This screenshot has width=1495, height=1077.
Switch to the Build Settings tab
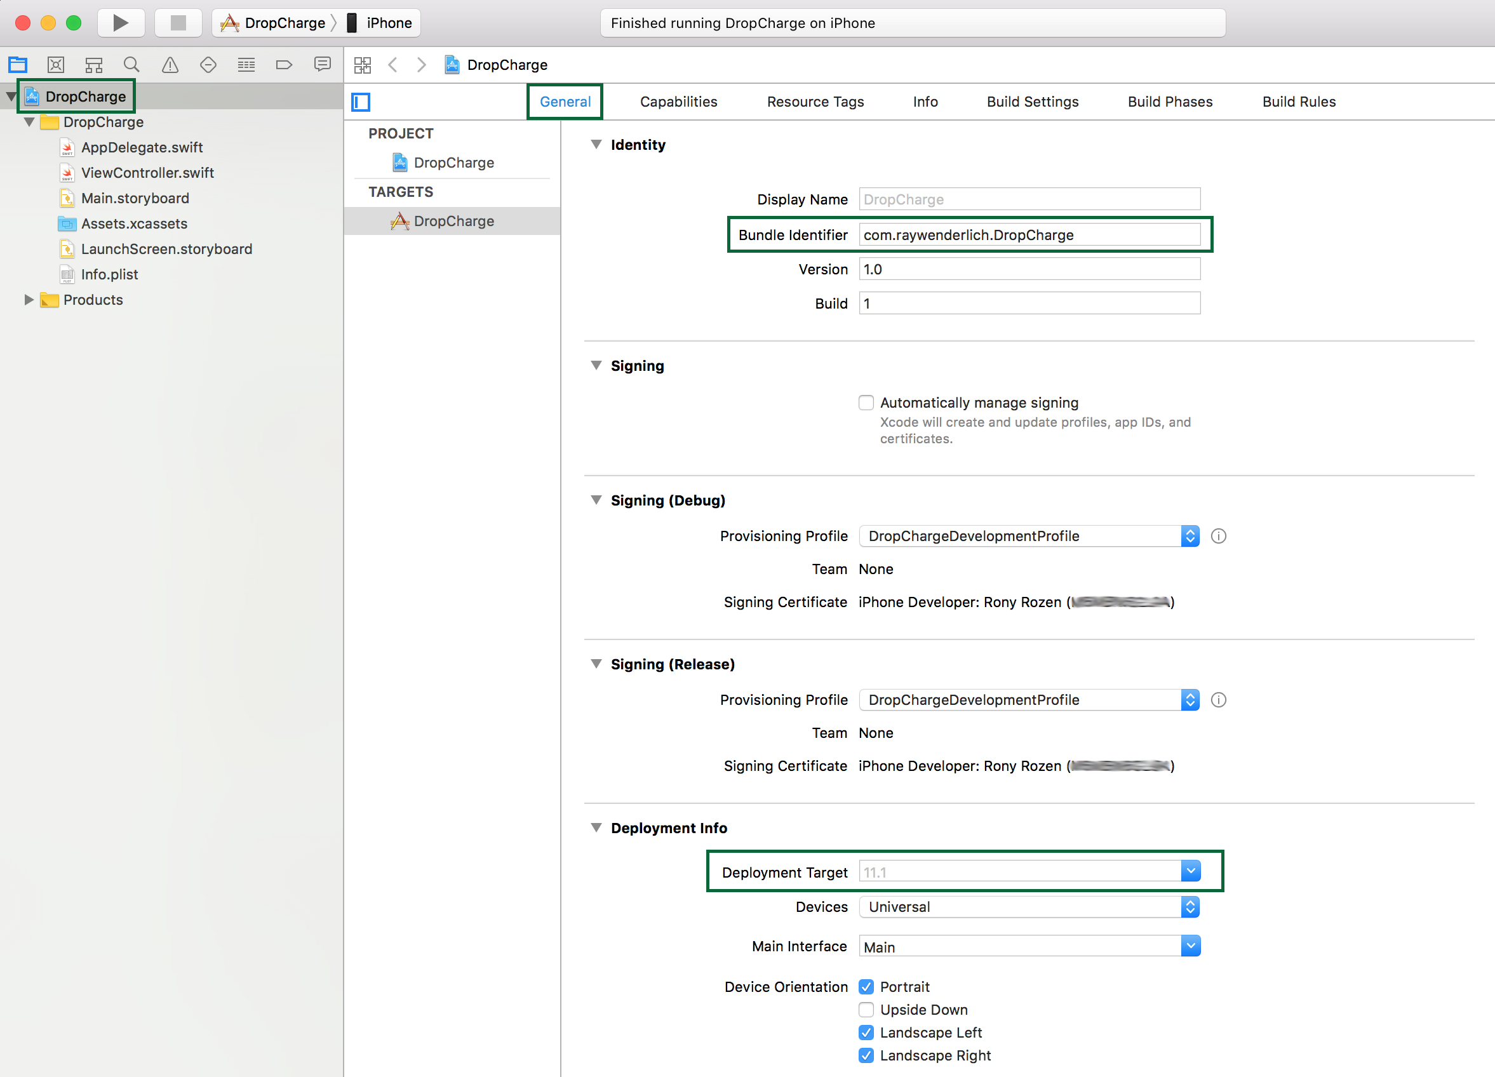[x=1032, y=102]
